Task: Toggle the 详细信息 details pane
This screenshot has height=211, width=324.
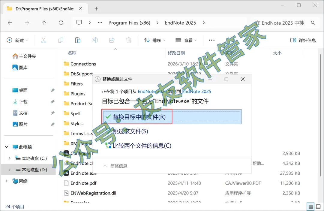Action: pyautogui.click(x=303, y=40)
